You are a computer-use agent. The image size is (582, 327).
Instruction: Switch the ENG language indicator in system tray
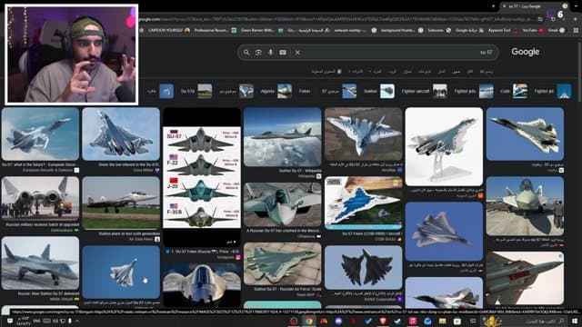click(36, 321)
